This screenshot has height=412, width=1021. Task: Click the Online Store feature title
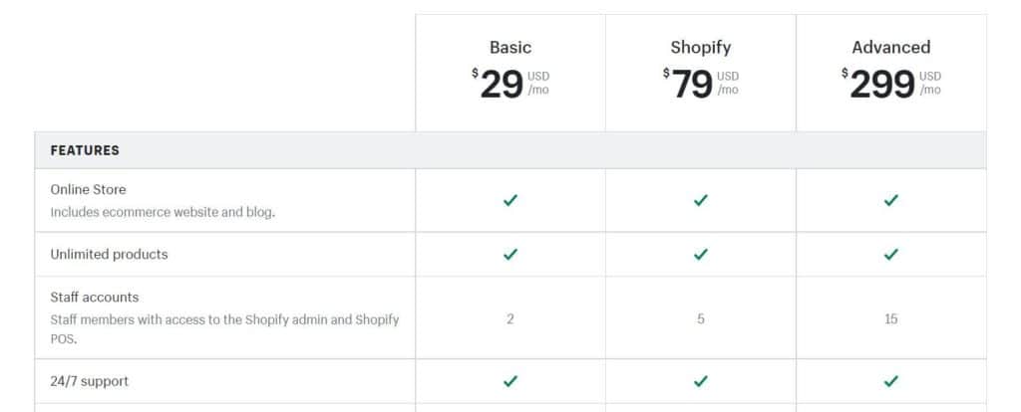pos(88,190)
